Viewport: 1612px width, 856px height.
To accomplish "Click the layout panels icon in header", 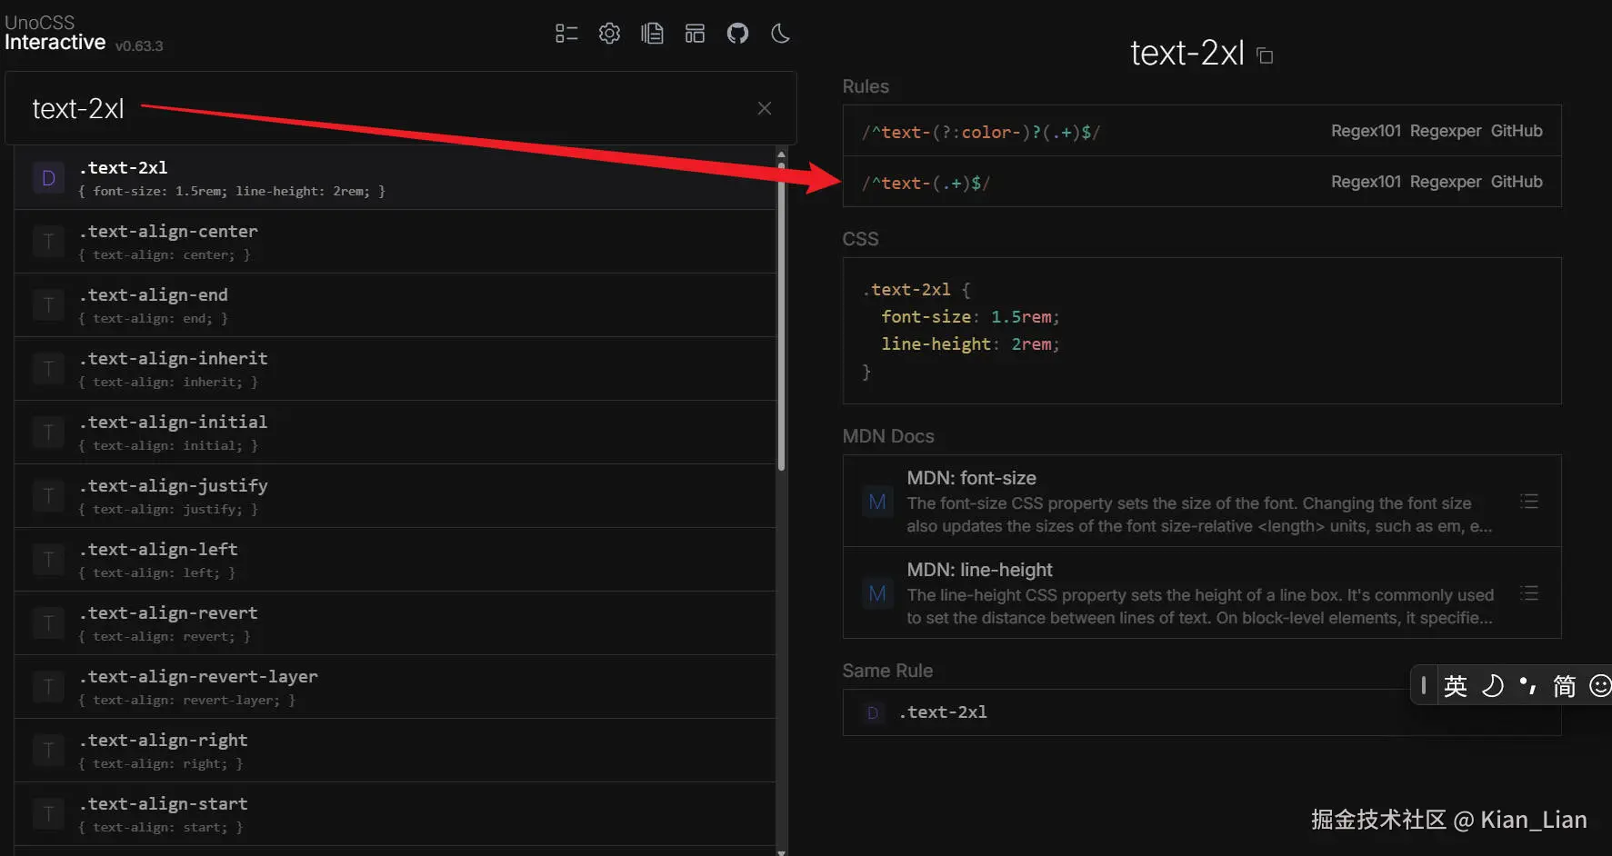I will 695,34.
